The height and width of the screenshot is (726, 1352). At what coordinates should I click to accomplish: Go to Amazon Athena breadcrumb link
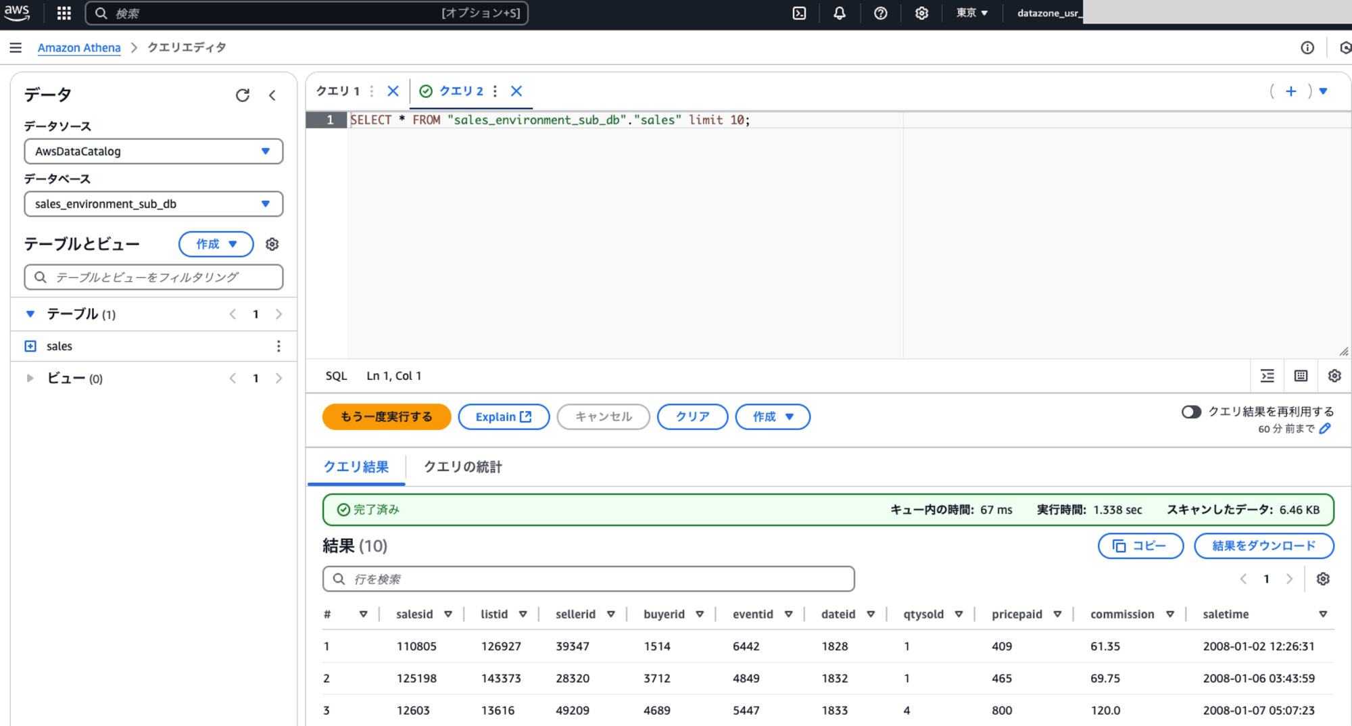point(79,47)
